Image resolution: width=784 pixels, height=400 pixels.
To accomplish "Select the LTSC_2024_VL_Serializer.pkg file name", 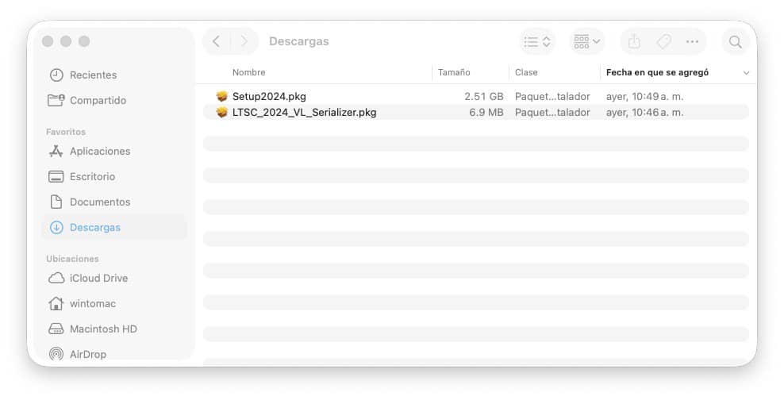I will click(305, 112).
